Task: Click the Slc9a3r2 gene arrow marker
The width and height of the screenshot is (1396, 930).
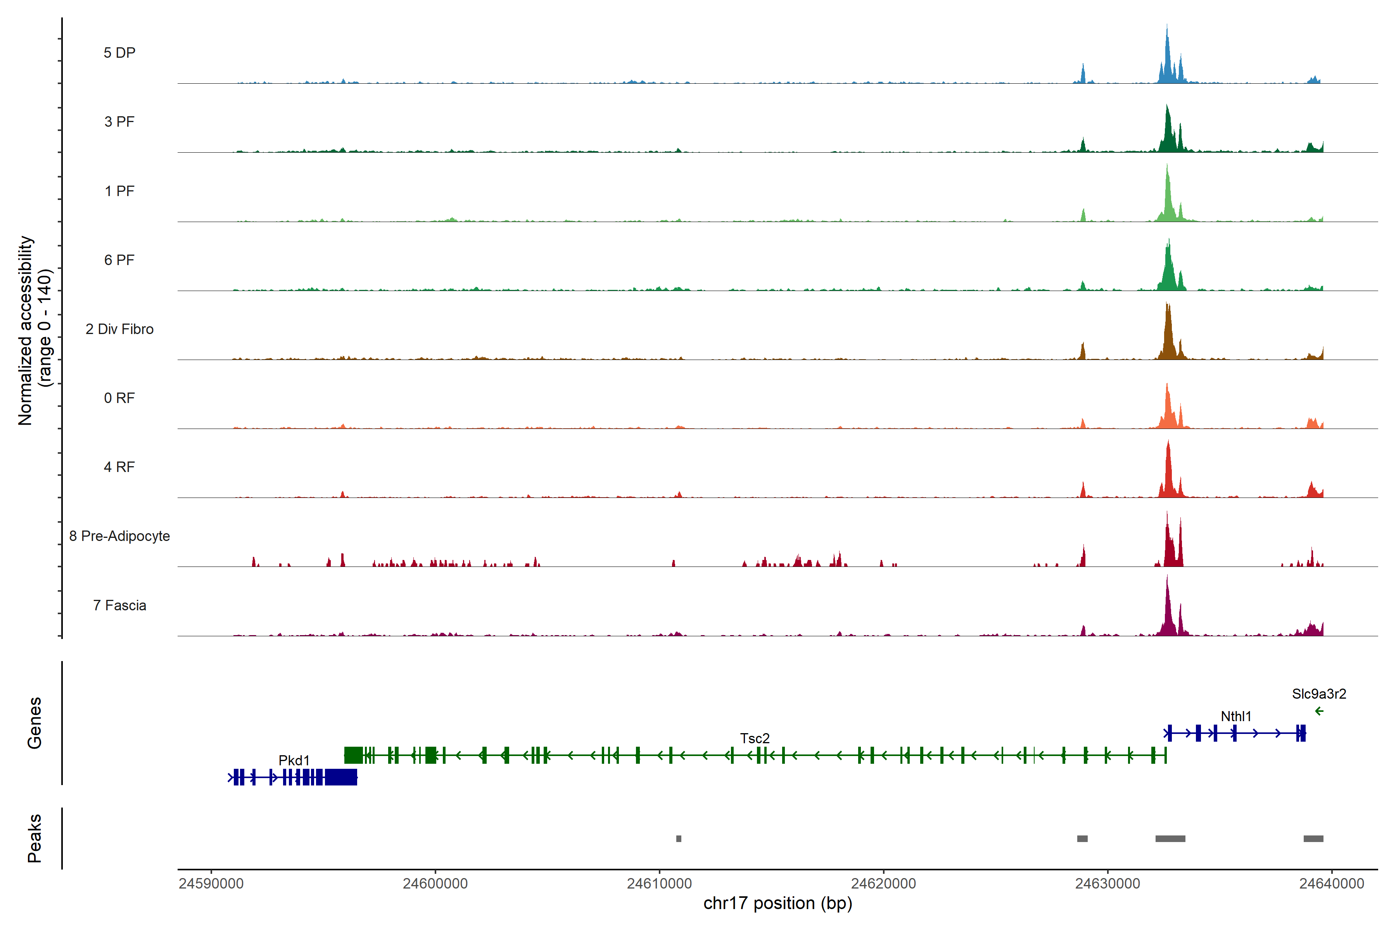Action: pos(1319,711)
